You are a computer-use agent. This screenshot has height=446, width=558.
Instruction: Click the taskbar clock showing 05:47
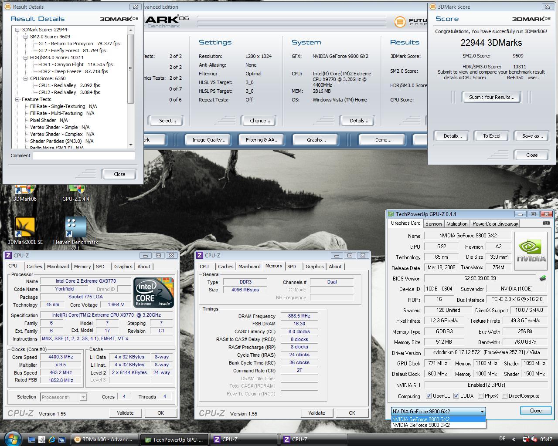coord(546,439)
